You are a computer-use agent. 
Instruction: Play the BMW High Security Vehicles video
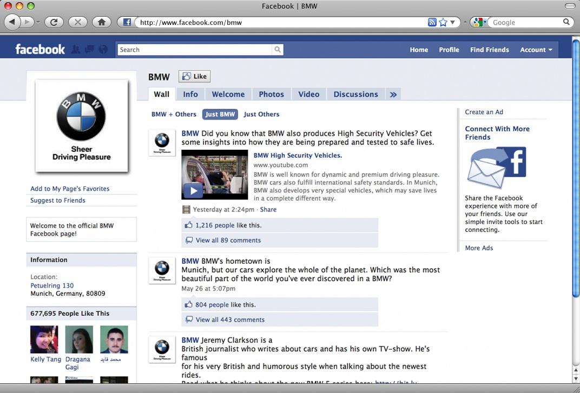[215, 175]
